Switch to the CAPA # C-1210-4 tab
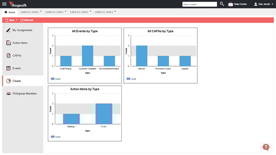Viewport: 276px width, 155px height. point(103,12)
